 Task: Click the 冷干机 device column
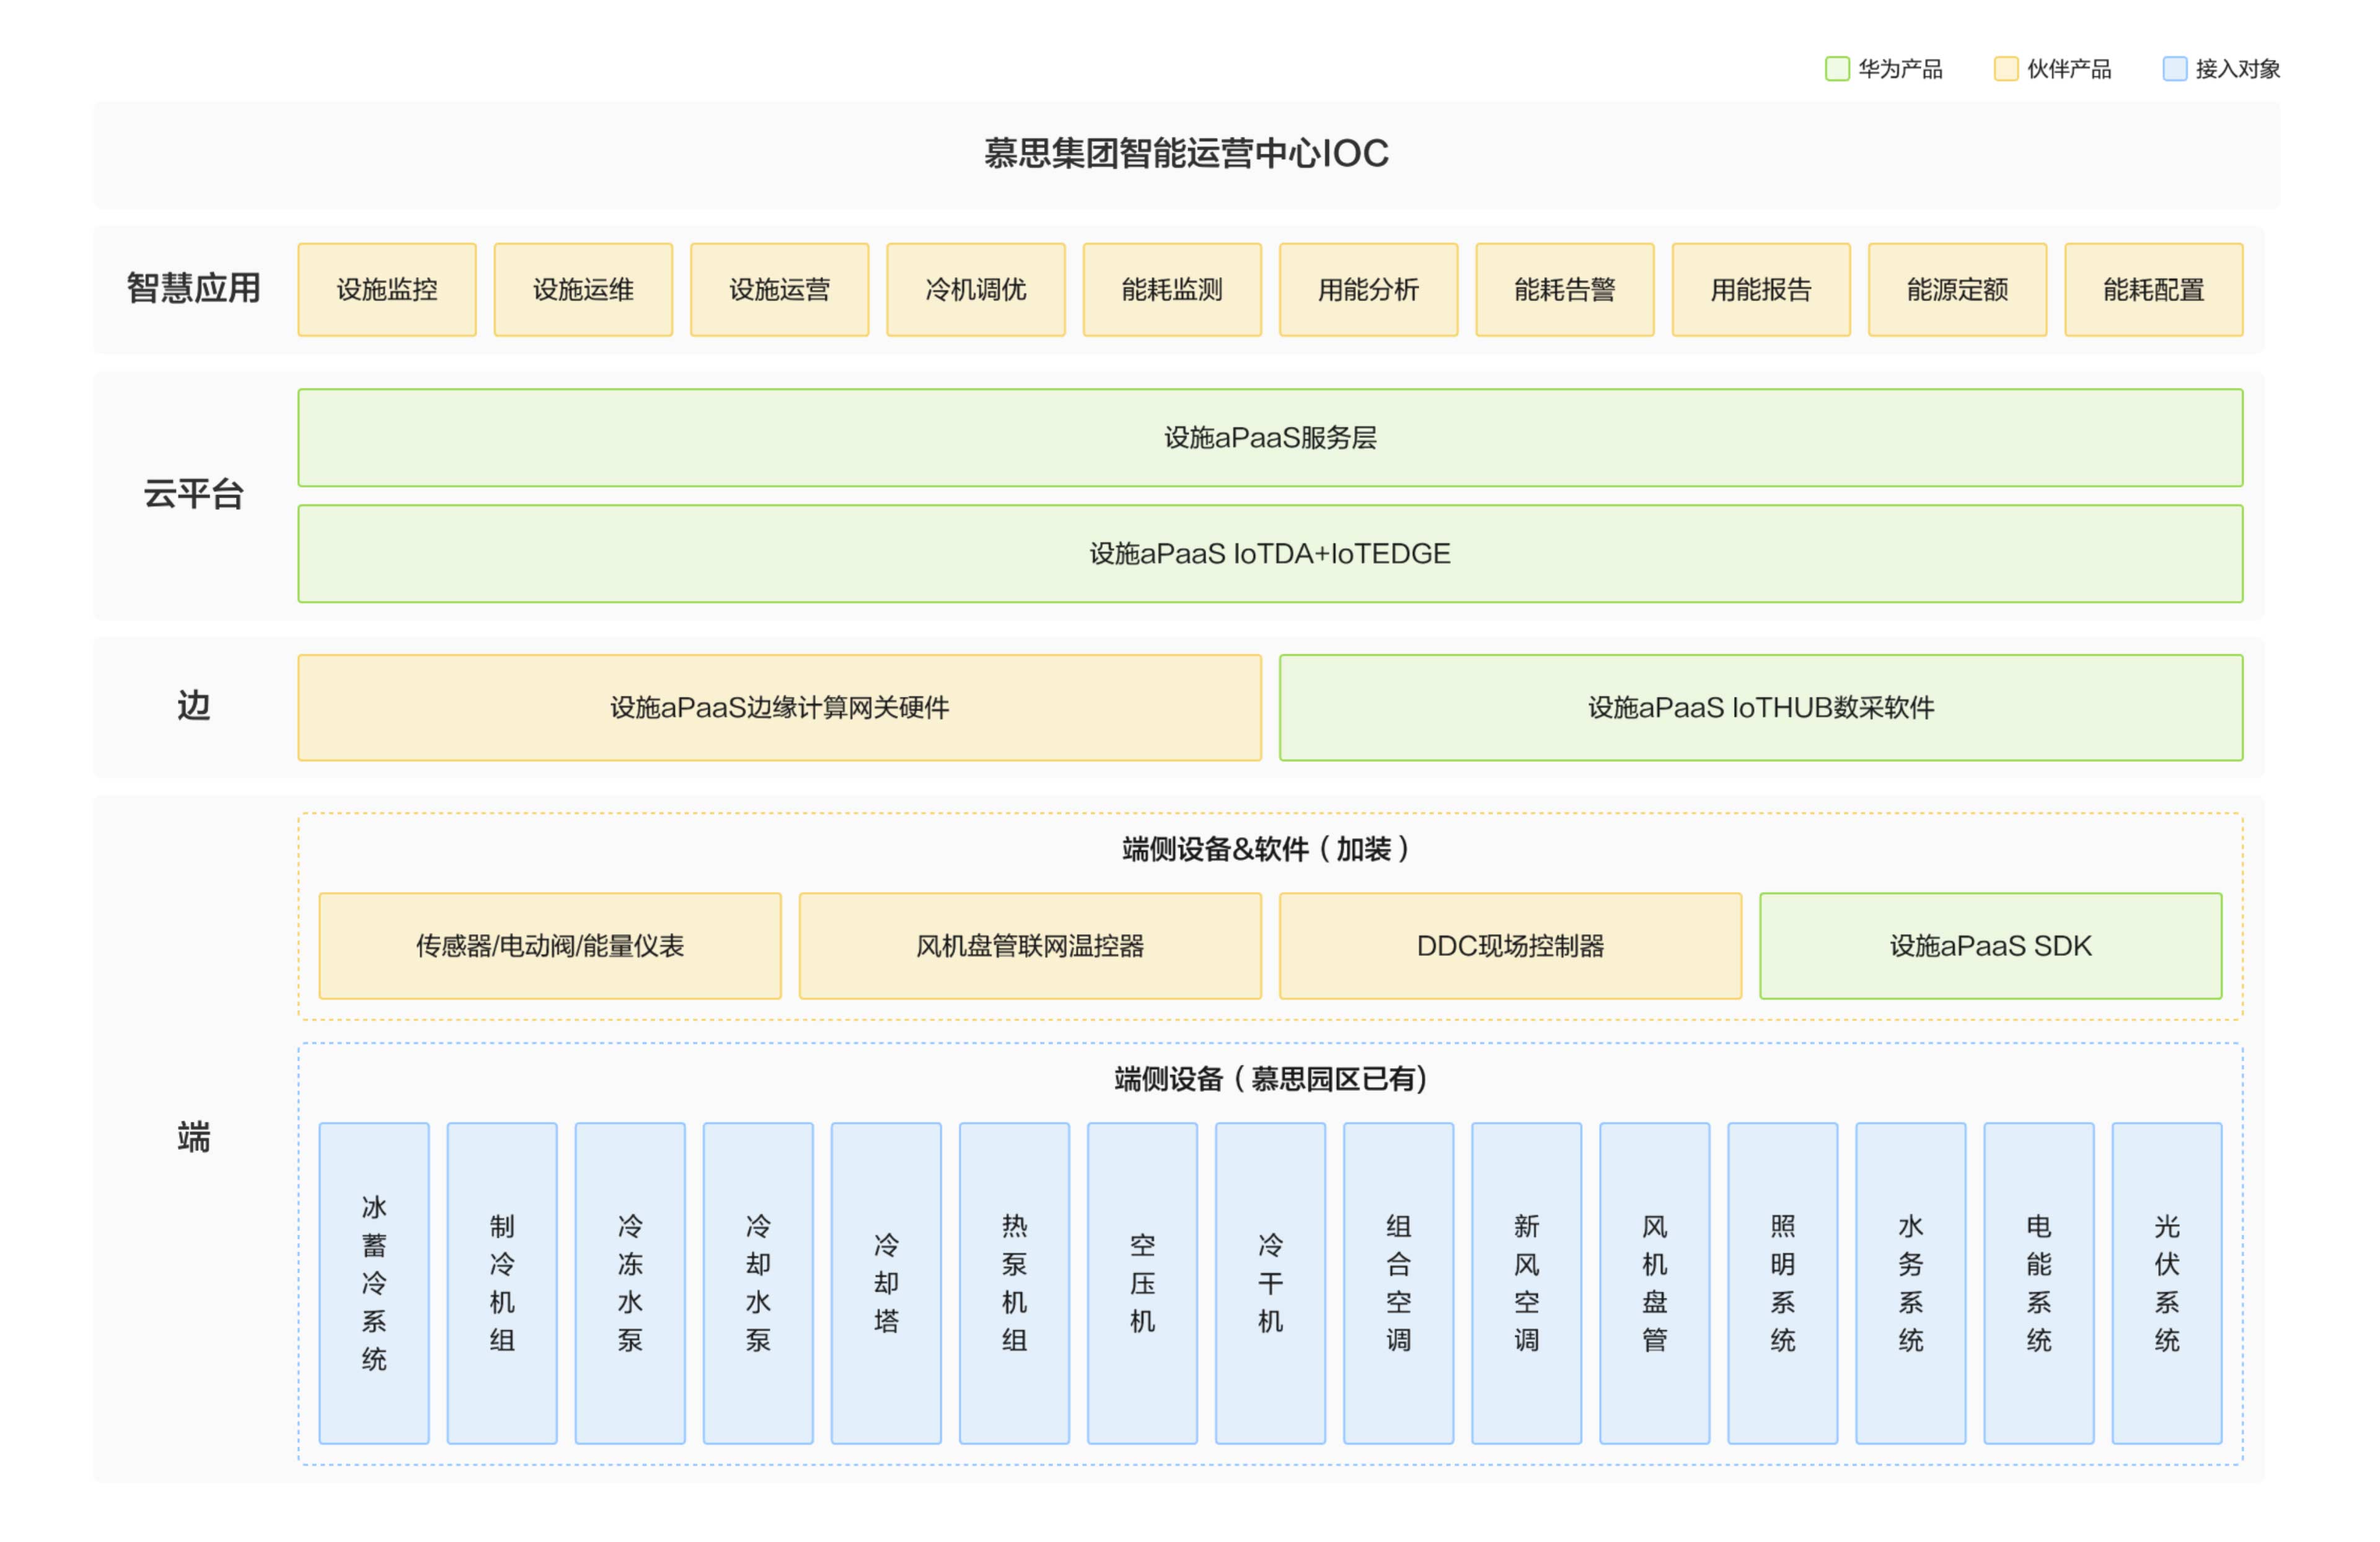[1270, 1283]
